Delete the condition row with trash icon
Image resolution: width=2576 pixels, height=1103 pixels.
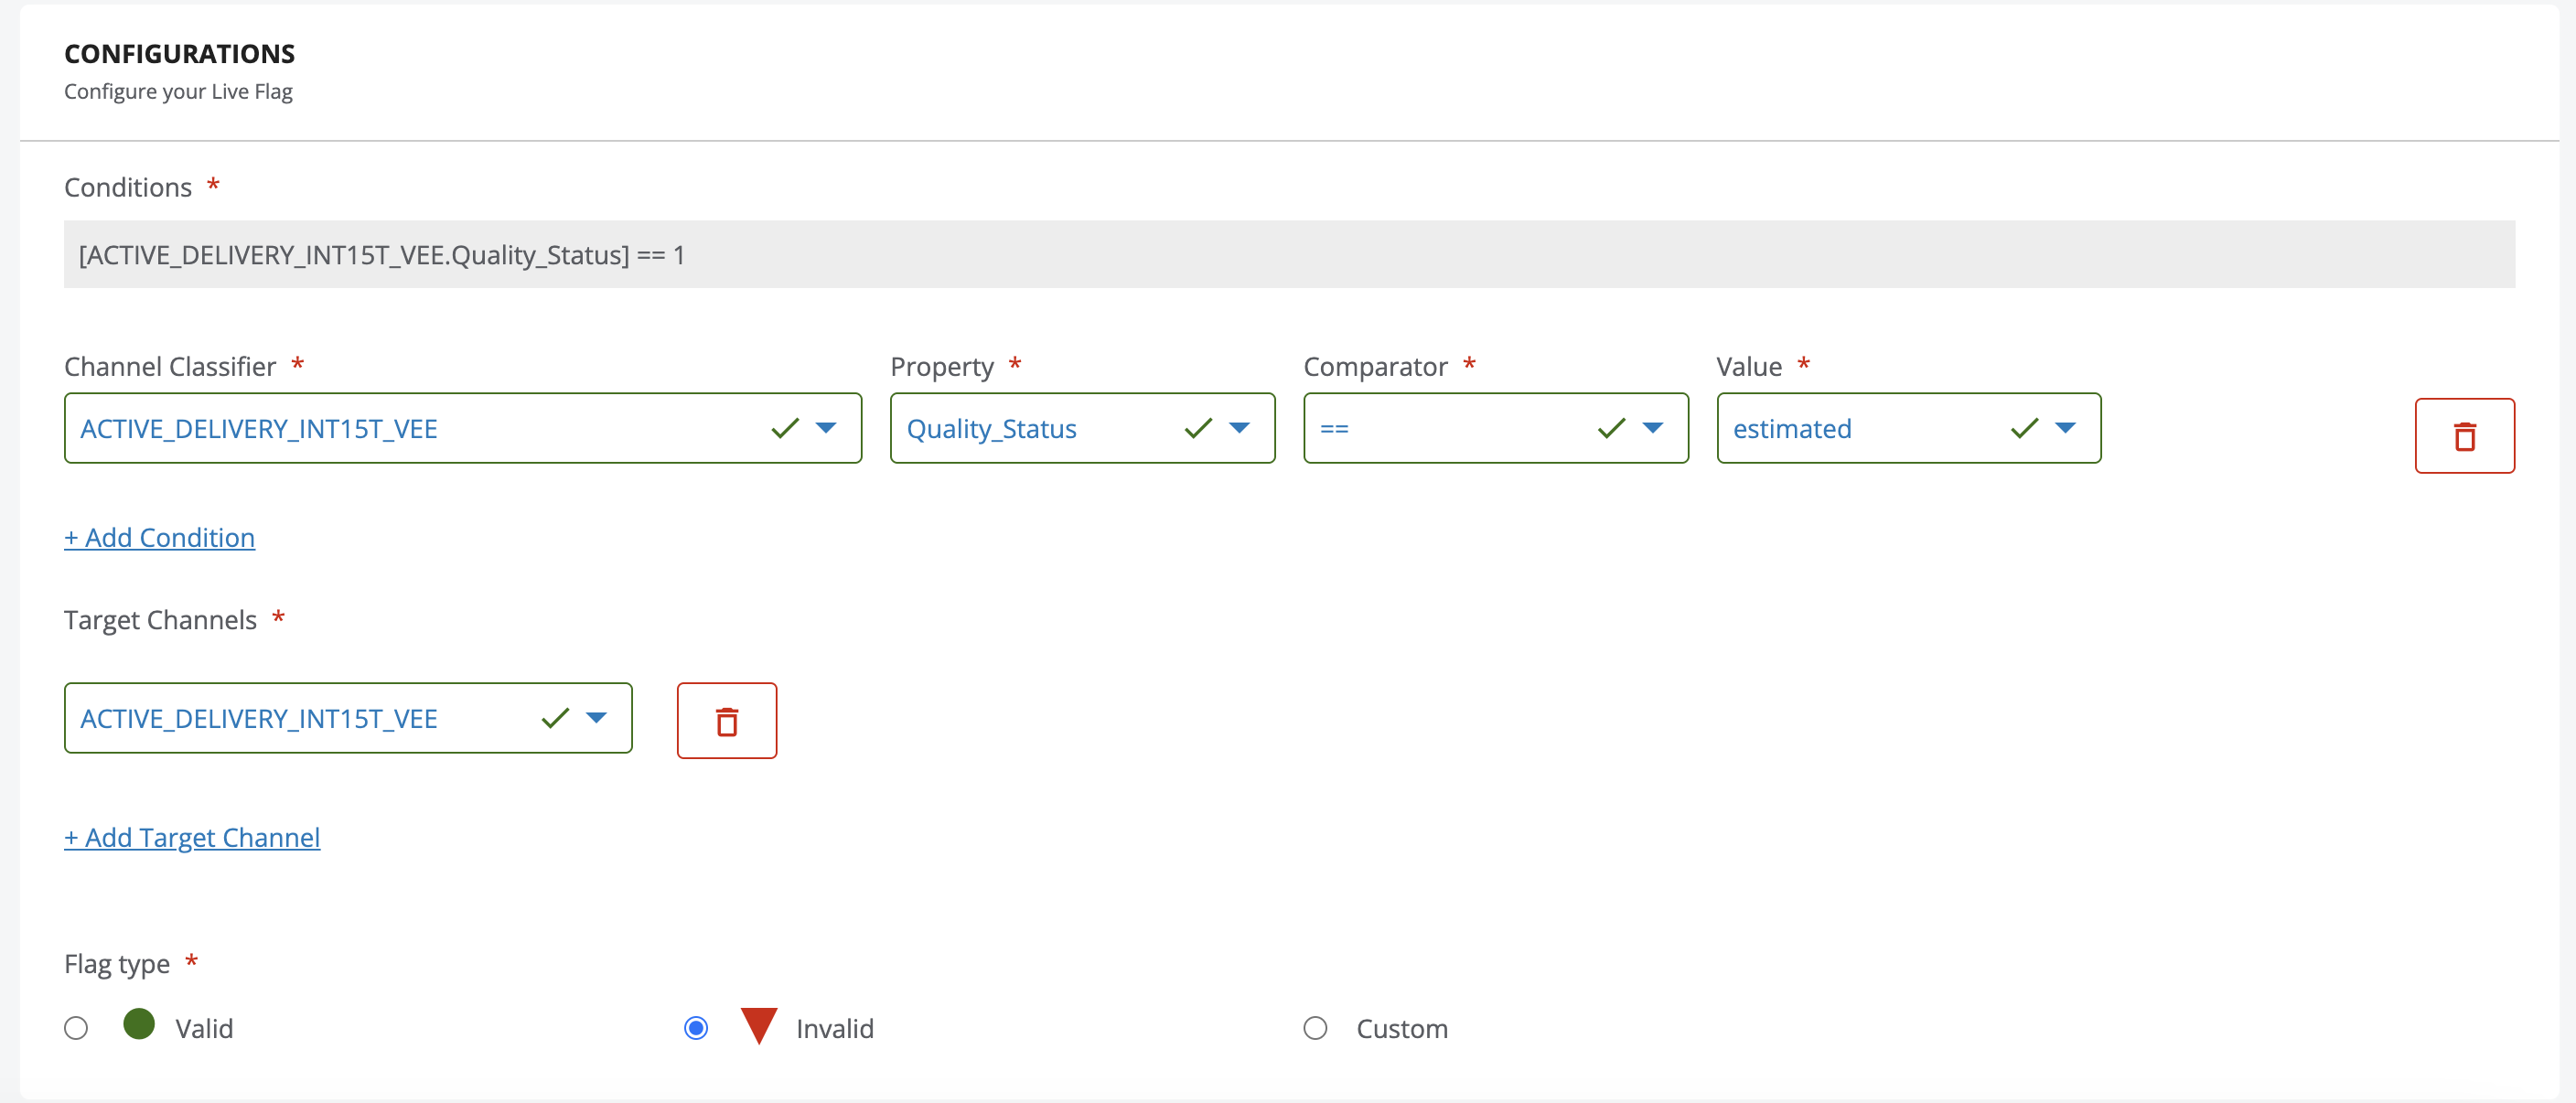point(2464,436)
